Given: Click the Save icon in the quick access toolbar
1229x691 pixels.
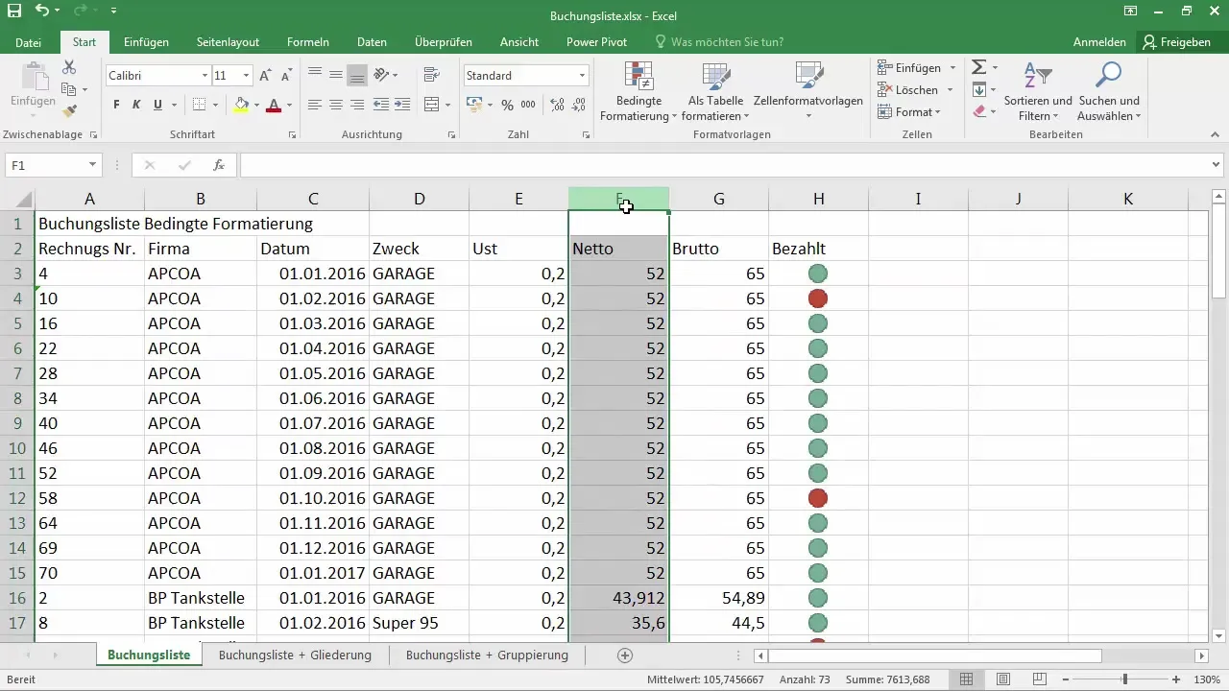Looking at the screenshot, I should pyautogui.click(x=14, y=12).
